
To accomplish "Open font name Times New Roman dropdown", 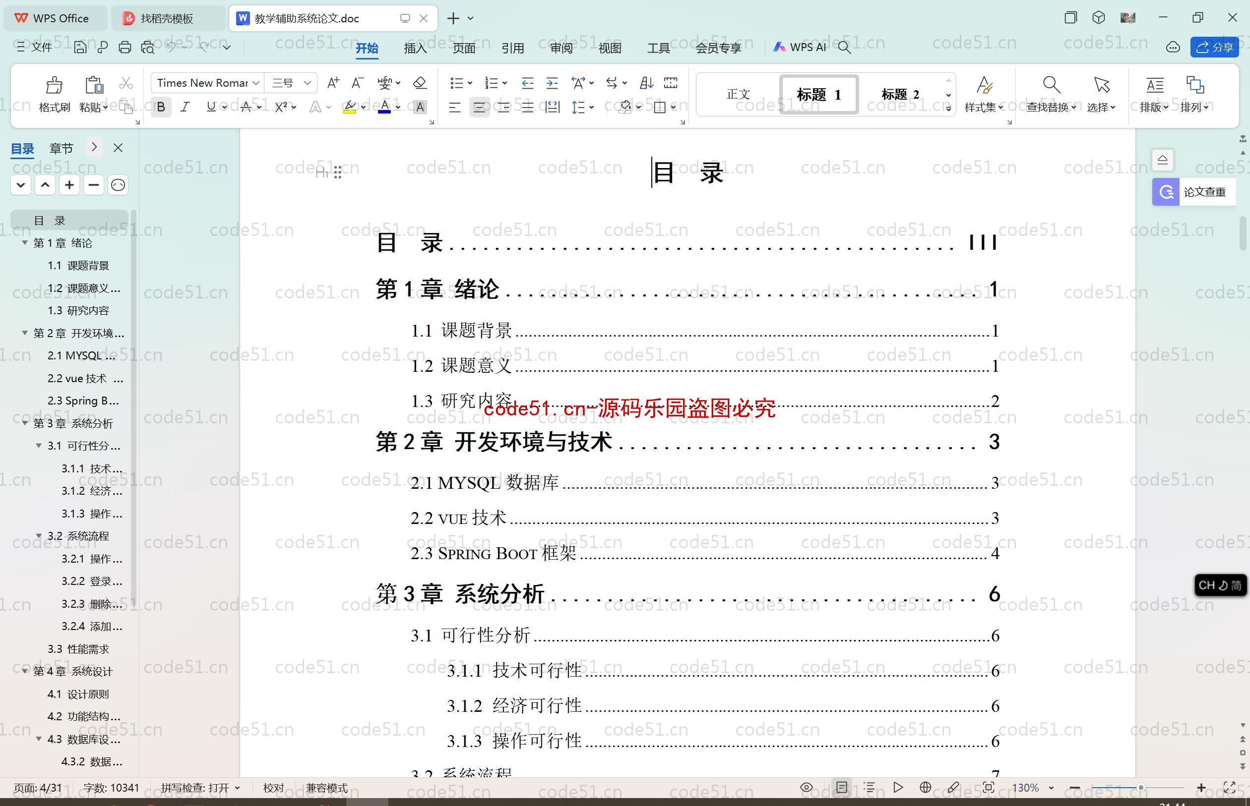I will 257,83.
